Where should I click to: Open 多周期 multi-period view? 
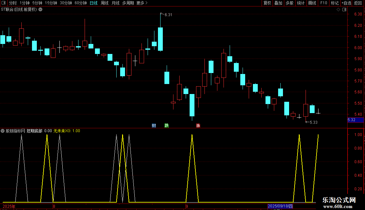coord(128,3)
